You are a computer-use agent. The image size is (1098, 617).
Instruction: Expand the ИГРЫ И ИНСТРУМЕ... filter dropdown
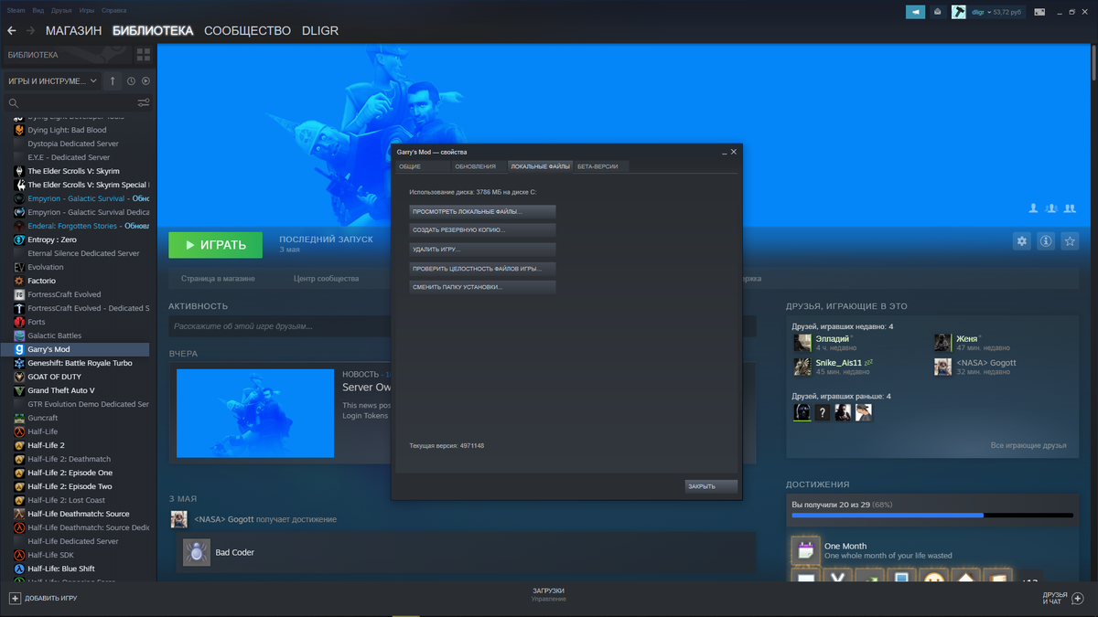click(x=52, y=81)
